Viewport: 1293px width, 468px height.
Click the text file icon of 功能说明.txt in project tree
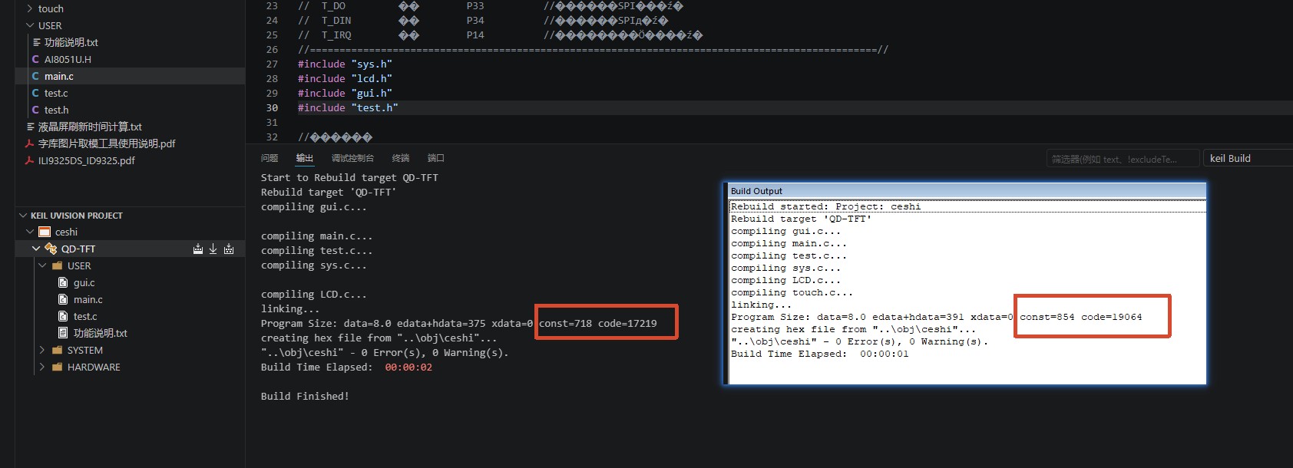63,333
